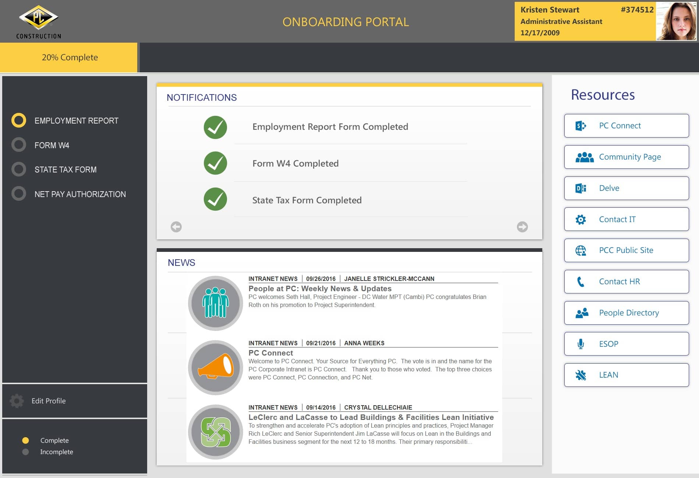Click the hire date 12/17/2009
This screenshot has width=699, height=478.
540,33
